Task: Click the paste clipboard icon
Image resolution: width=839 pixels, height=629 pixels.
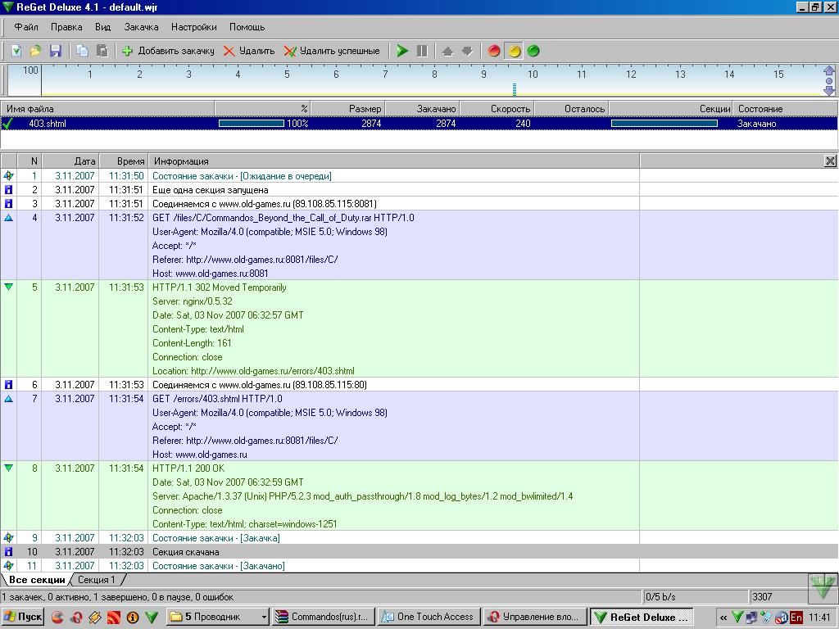Action: pyautogui.click(x=102, y=51)
